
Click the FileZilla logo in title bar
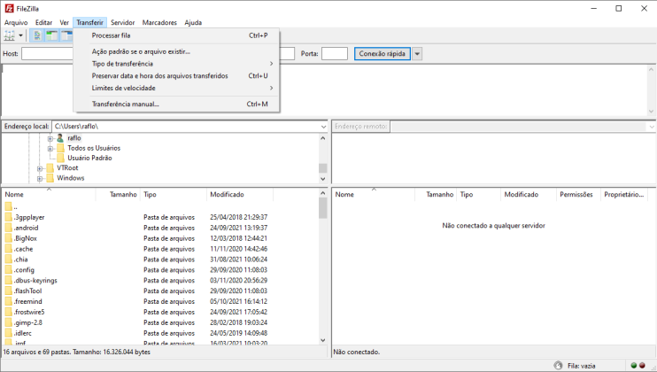pyautogui.click(x=9, y=8)
